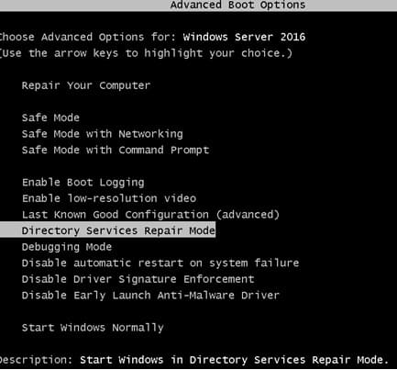Image resolution: width=397 pixels, height=370 pixels.
Task: Select Start Windows Normally
Action: pyautogui.click(x=93, y=328)
